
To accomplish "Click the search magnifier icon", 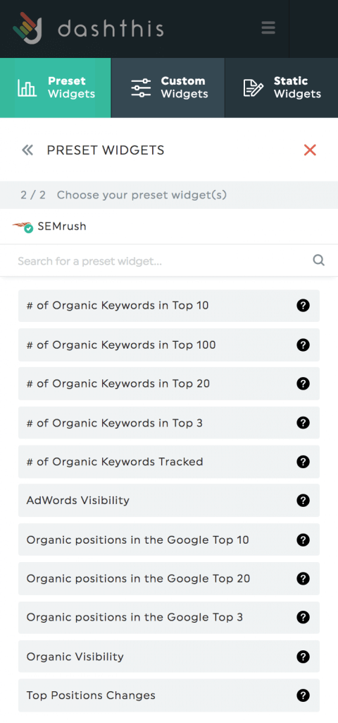I will tap(319, 261).
